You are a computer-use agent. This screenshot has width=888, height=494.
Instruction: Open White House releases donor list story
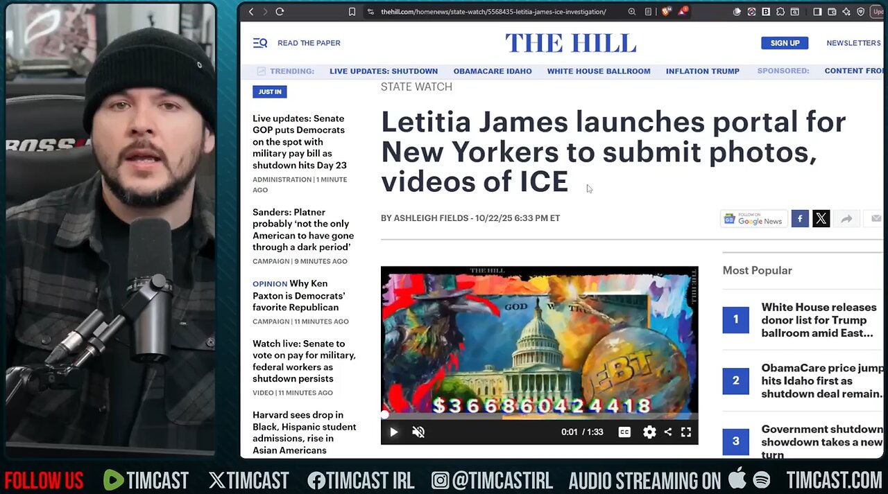click(819, 320)
